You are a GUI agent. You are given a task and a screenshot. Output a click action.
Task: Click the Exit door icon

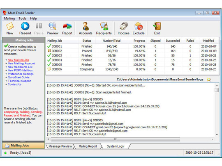tap(157, 26)
